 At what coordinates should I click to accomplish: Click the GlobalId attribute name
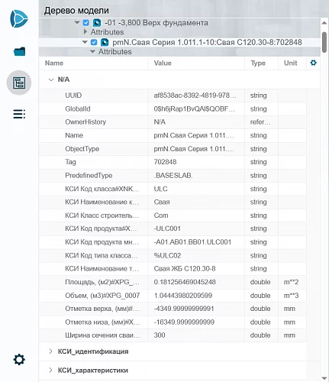[78, 109]
